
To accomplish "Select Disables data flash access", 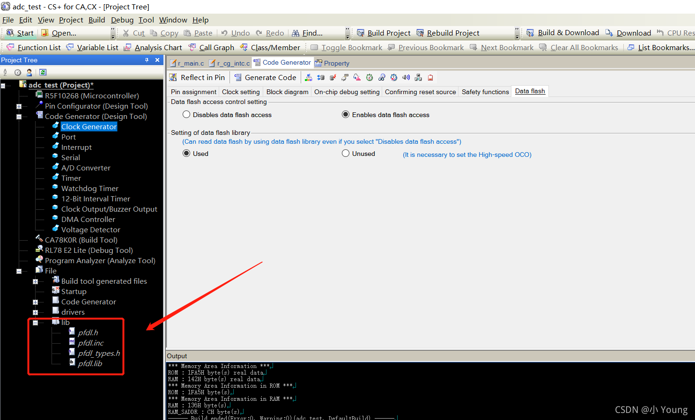I will click(227, 115).
